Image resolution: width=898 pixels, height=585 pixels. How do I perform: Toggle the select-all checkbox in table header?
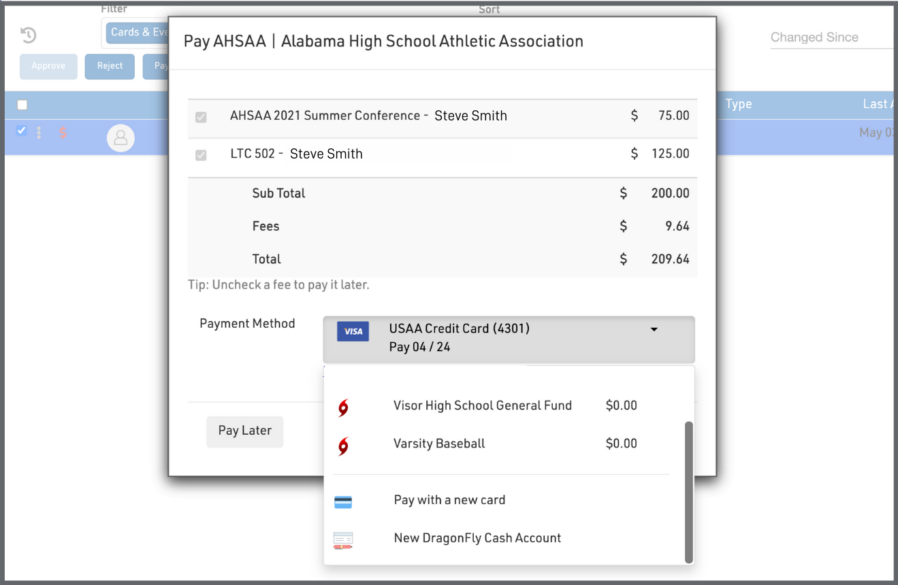coord(22,105)
